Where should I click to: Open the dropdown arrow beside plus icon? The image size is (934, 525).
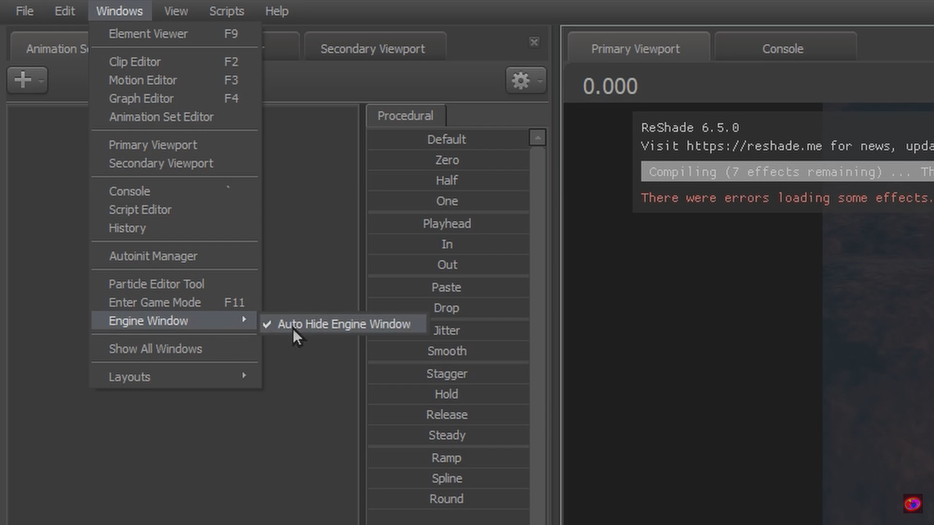pos(41,81)
